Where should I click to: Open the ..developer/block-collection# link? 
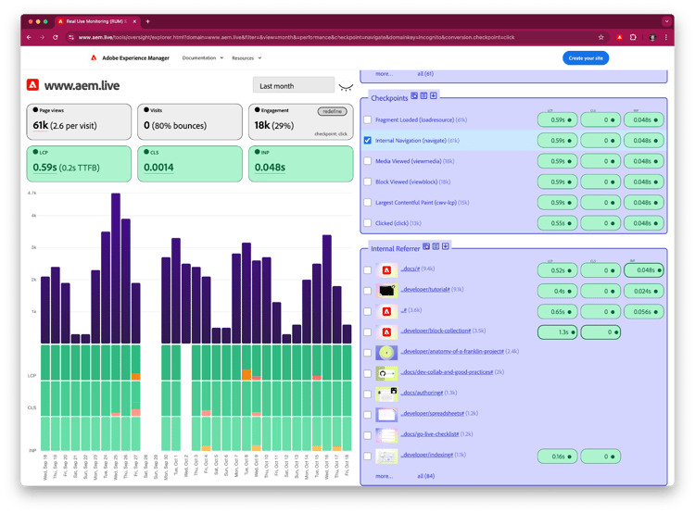(x=436, y=331)
